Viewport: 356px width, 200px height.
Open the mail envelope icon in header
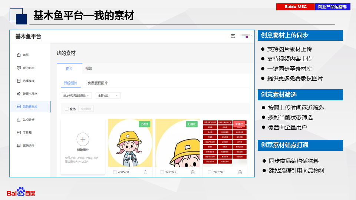(x=233, y=36)
